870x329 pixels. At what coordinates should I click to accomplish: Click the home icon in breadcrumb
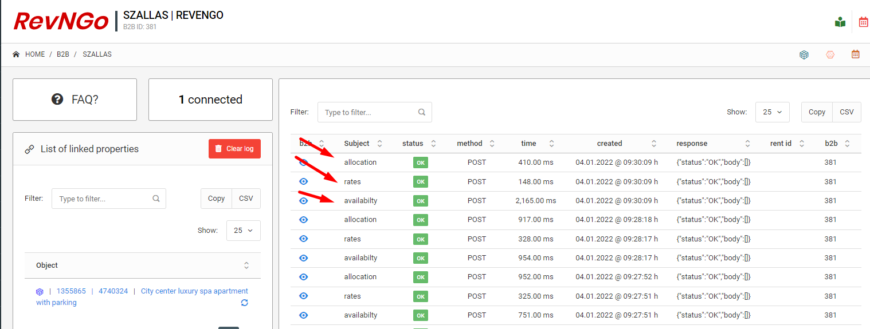tap(16, 54)
